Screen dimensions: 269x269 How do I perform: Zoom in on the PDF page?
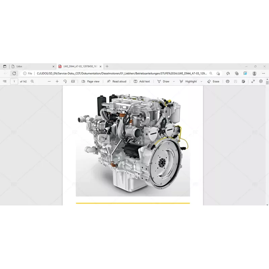click(x=57, y=81)
